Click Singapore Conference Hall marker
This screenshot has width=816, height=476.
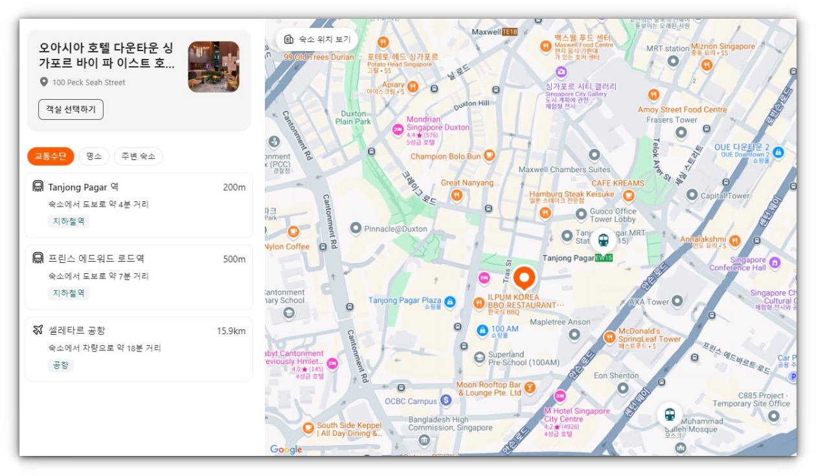775,262
